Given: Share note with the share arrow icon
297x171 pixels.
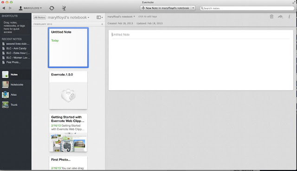Looking at the screenshot, I should (x=280, y=17).
